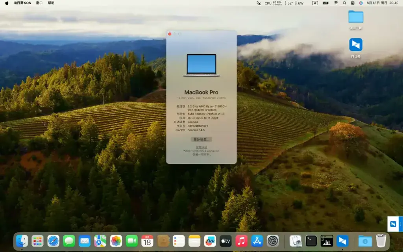Open the Disk Utility icon in the Dock
Screen dimensions: 403x252
coord(295,241)
